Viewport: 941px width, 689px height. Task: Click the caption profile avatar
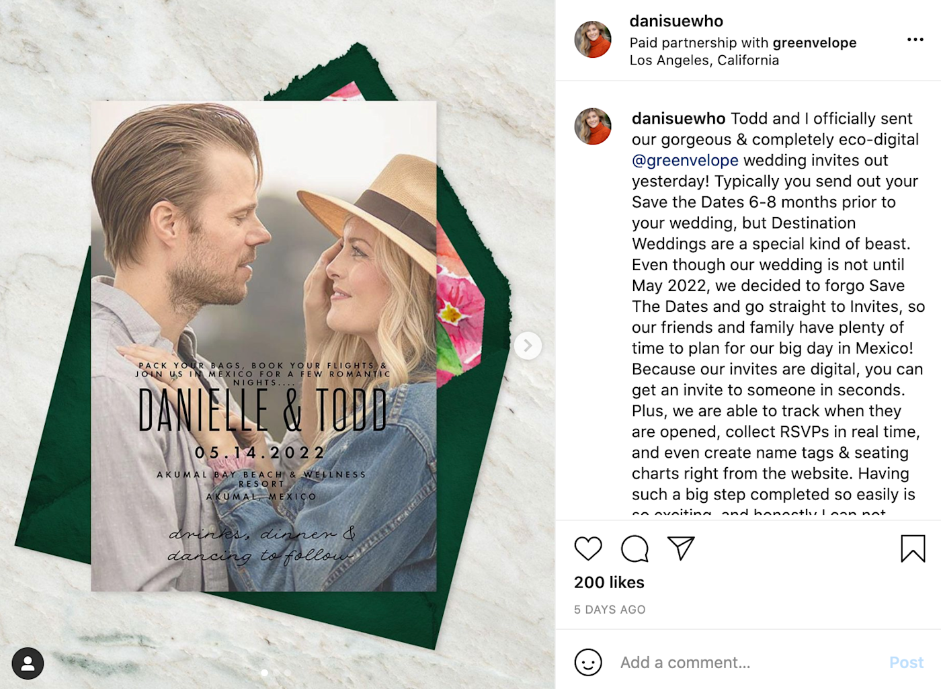click(593, 126)
